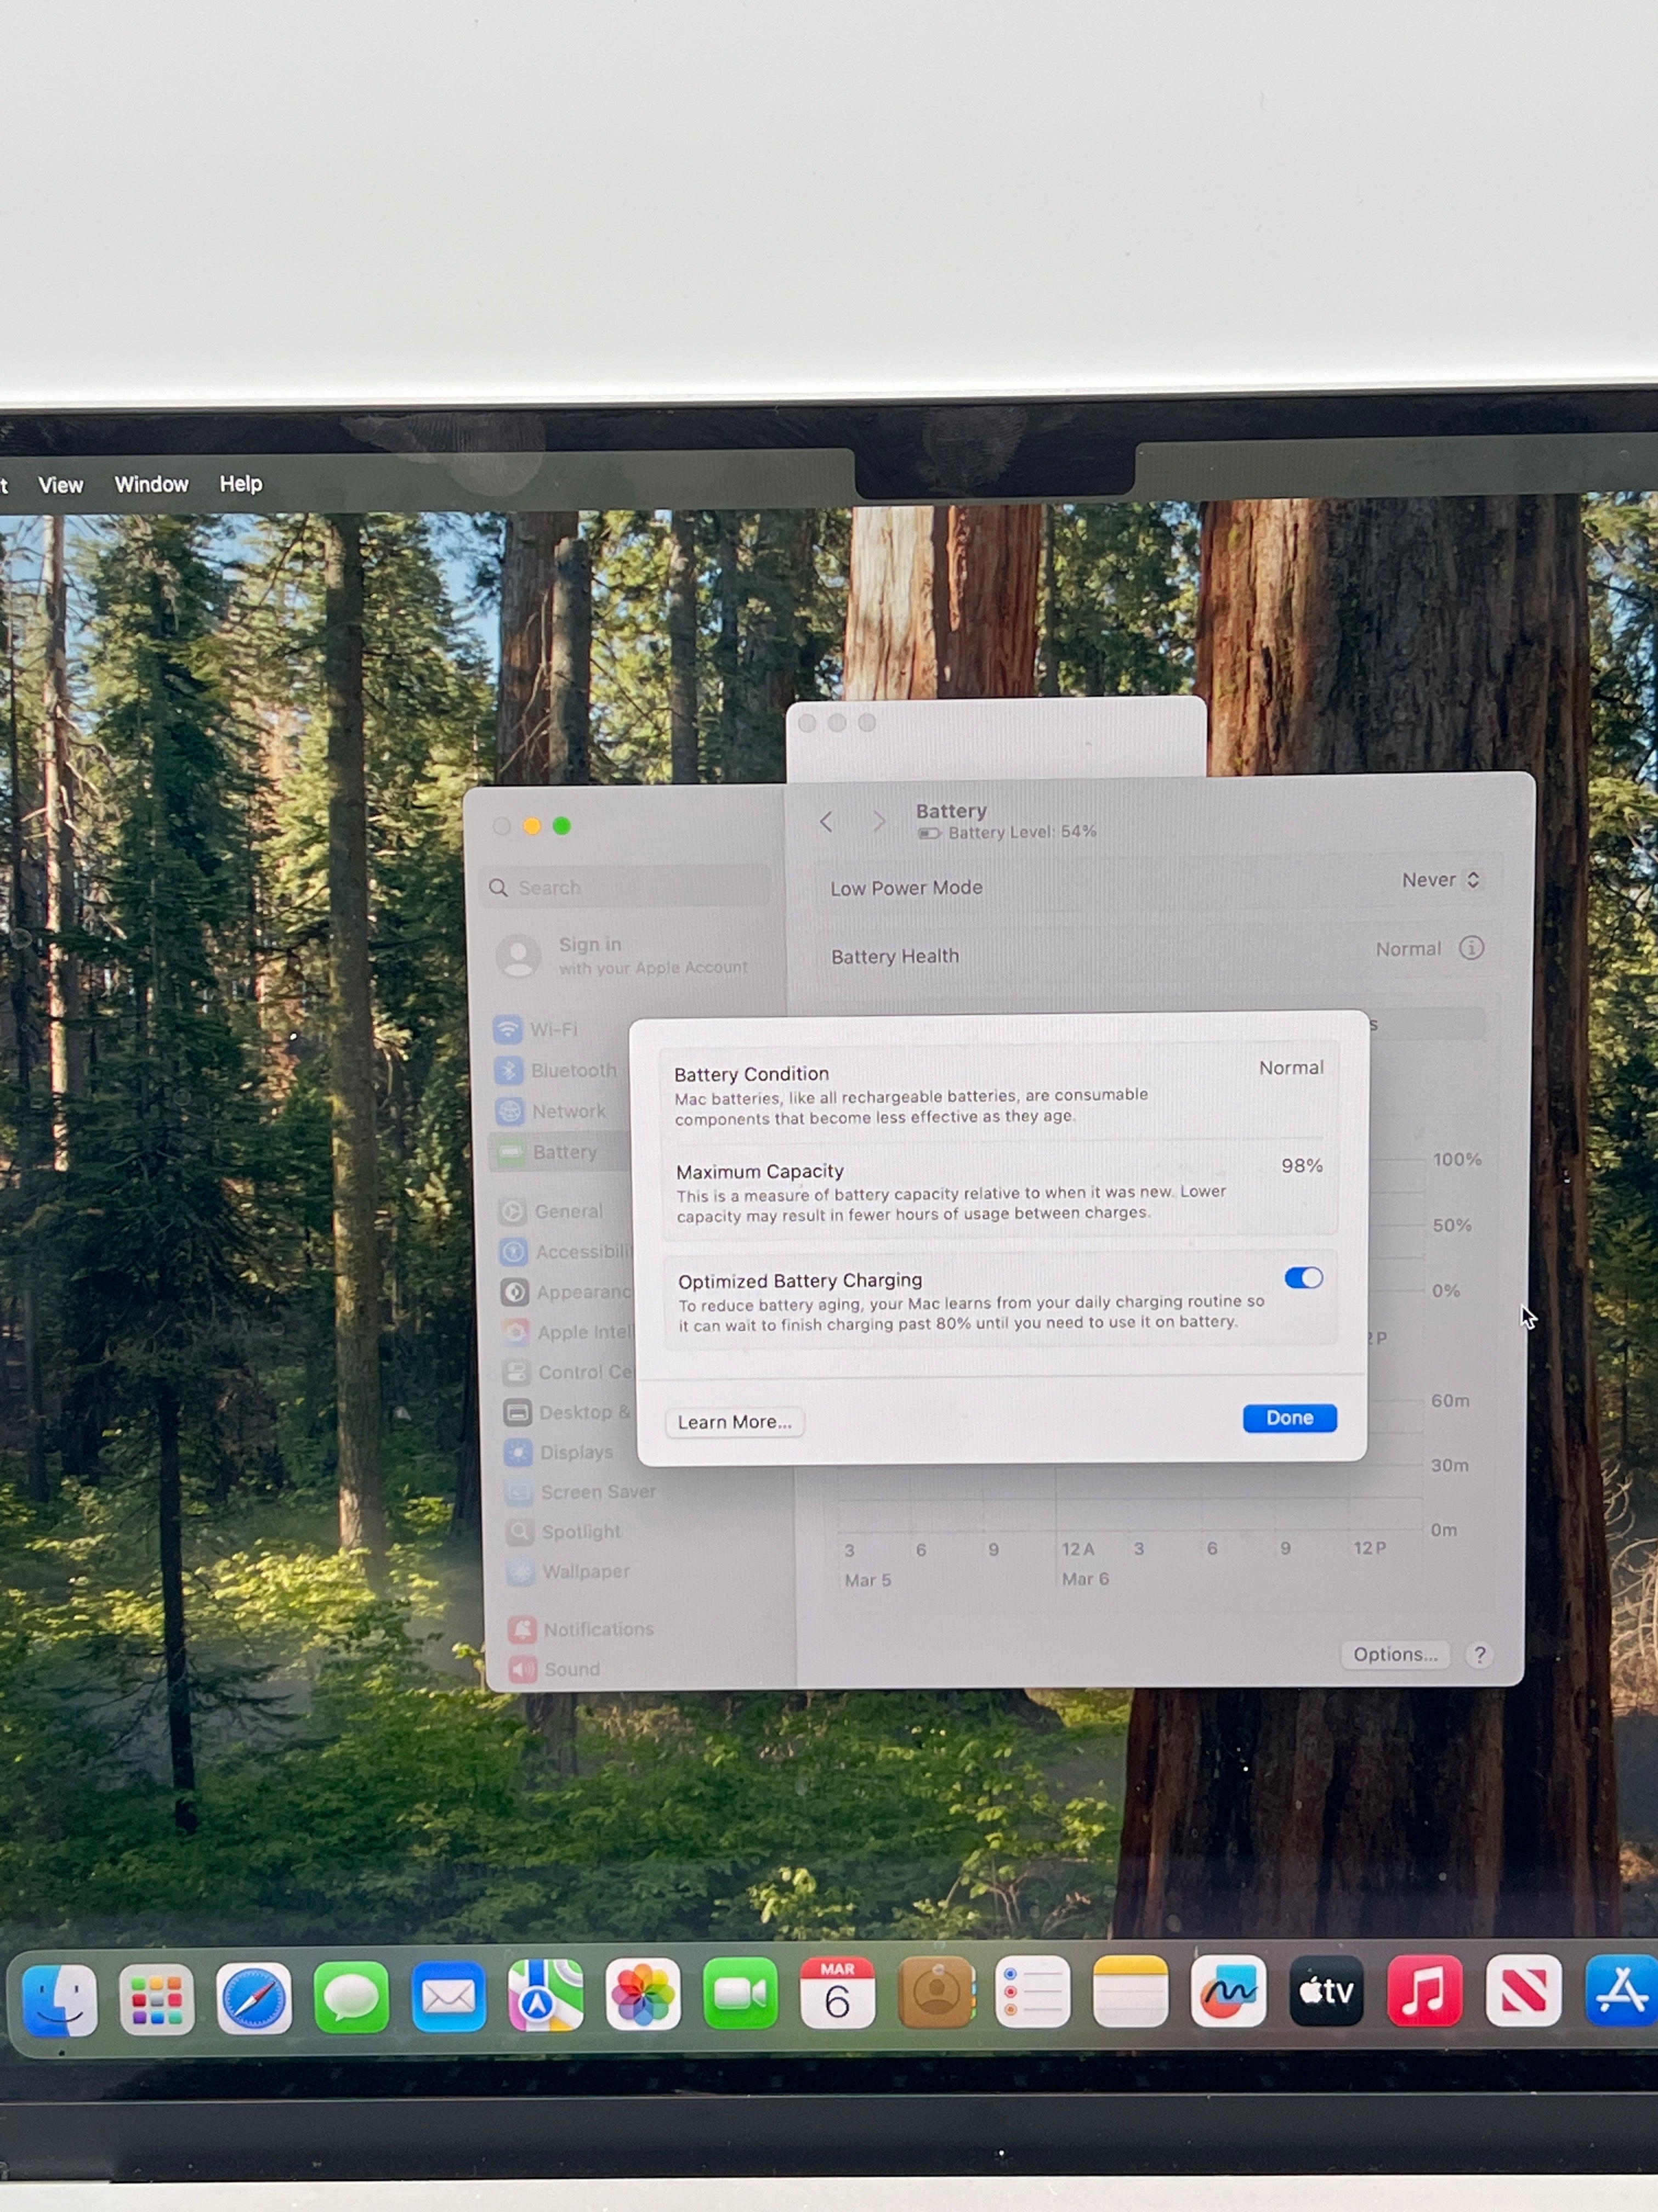Launch Reminders from the Dock
The width and height of the screenshot is (1658, 2212).
(x=1032, y=1991)
